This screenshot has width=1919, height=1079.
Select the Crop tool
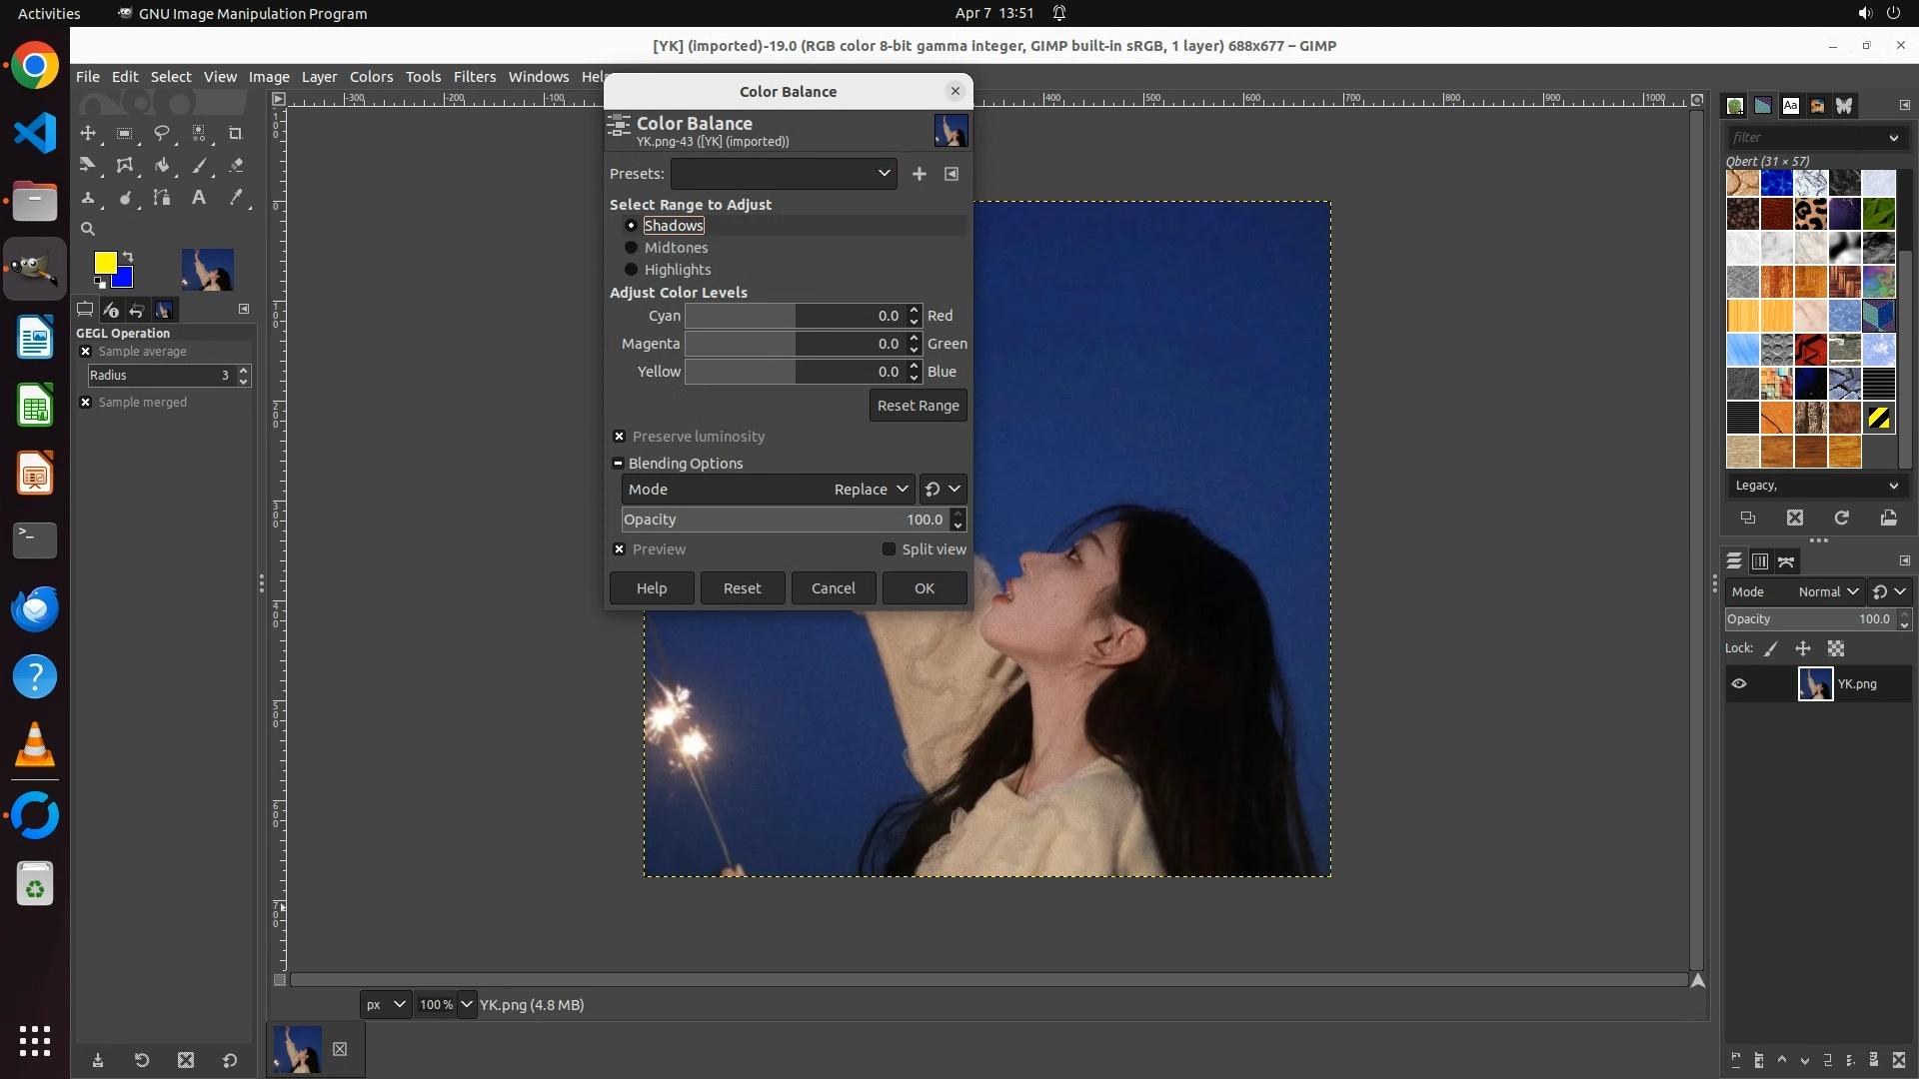236,133
